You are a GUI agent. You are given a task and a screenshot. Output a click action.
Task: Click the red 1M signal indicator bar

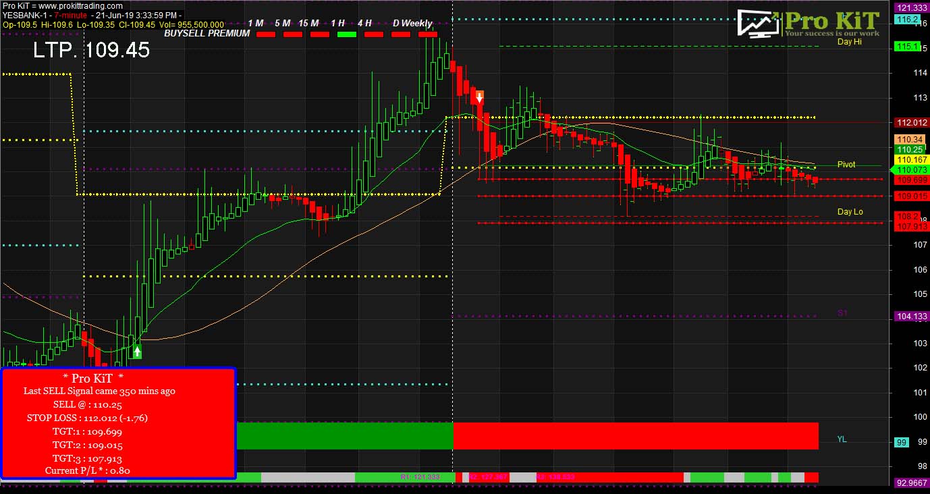(x=265, y=34)
